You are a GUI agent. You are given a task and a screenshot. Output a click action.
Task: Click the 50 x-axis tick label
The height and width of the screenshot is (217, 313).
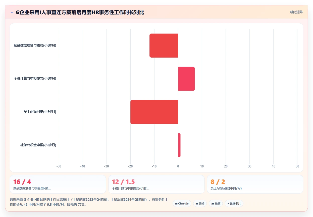pyautogui.click(x=297, y=166)
